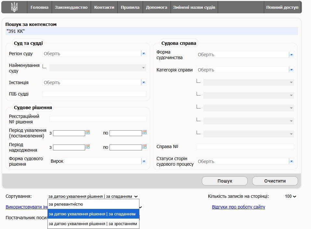Select sorting by date за зростанням option
The image size is (311, 229).
(x=93, y=224)
